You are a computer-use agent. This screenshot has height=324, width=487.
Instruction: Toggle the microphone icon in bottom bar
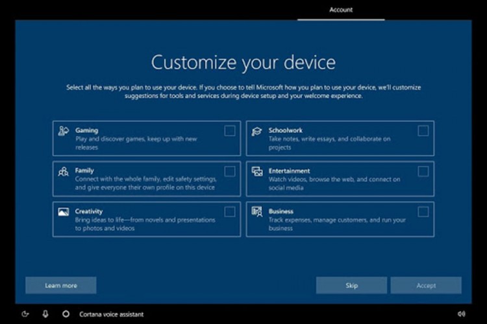tap(45, 314)
